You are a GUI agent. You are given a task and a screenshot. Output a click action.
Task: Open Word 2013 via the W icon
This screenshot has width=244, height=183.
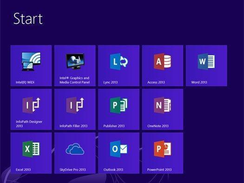click(x=206, y=62)
